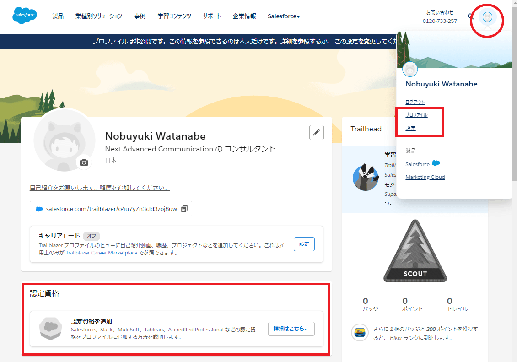This screenshot has height=362, width=517.
Task: Select プロファイル in the user menu
Action: click(416, 115)
